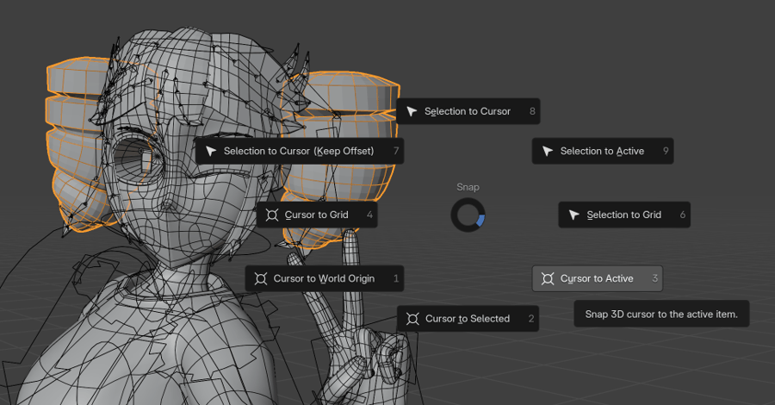Click shortcut number 1 on Cursor to World Origin
The height and width of the screenshot is (405, 775).
(396, 278)
